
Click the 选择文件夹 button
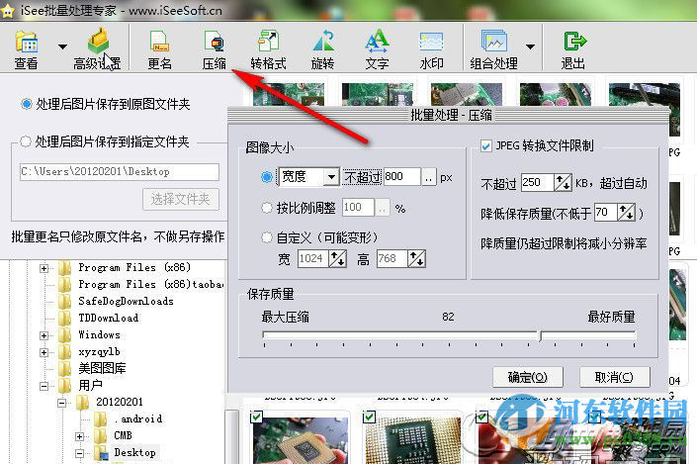click(x=181, y=199)
